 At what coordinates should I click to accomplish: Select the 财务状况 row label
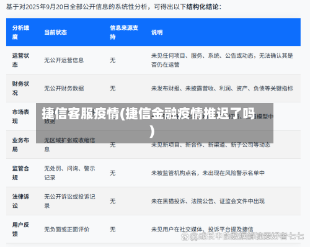click(20, 88)
